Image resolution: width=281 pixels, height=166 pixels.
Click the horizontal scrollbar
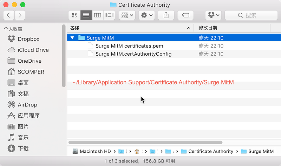pyautogui.click(x=145, y=143)
